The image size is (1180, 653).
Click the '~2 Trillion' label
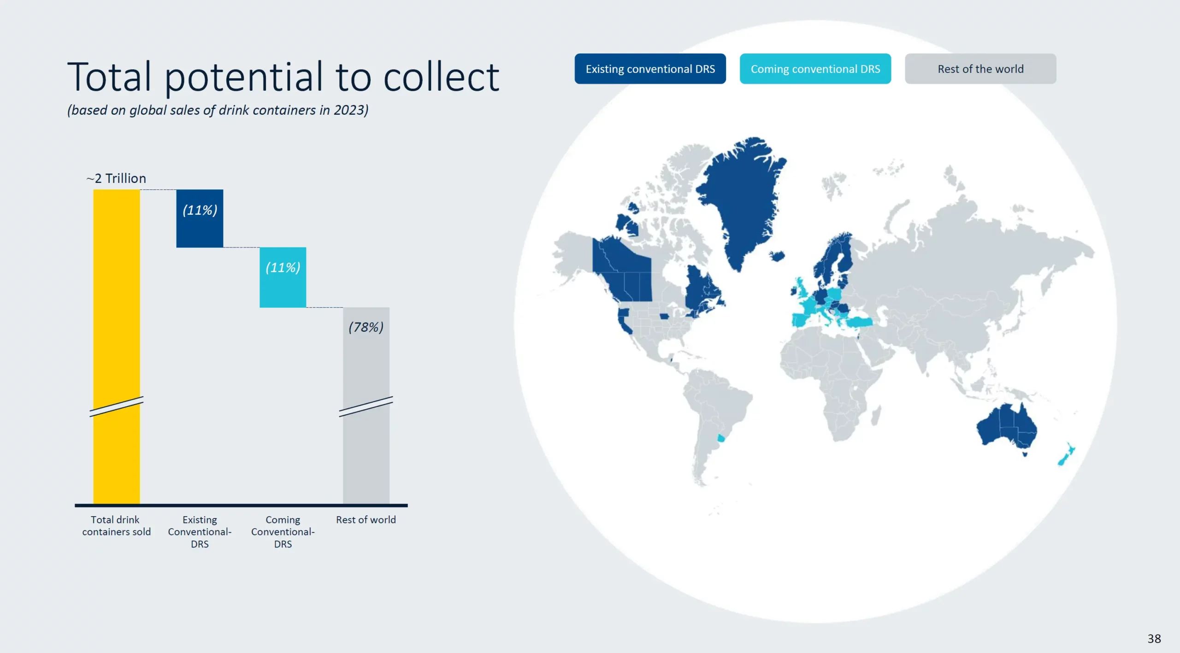point(116,178)
